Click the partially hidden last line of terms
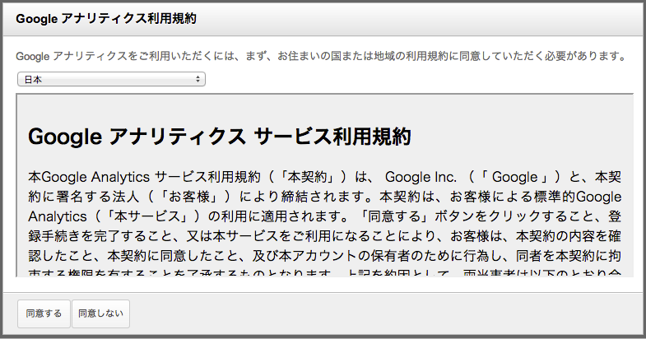The height and width of the screenshot is (339, 646). point(324,272)
